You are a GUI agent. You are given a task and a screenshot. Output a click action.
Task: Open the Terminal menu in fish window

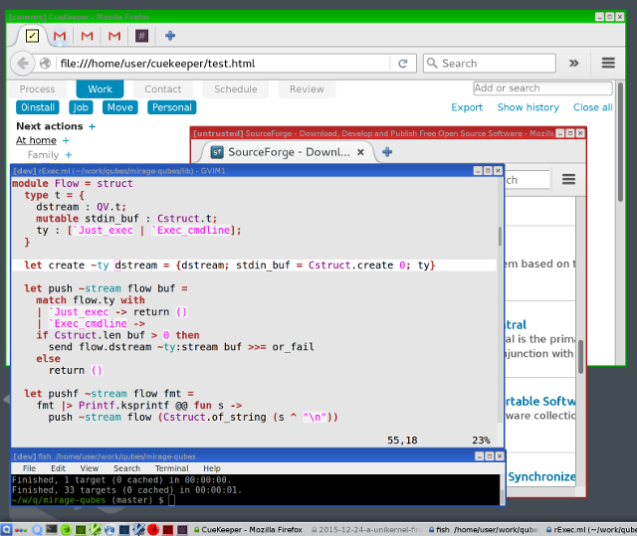click(171, 468)
